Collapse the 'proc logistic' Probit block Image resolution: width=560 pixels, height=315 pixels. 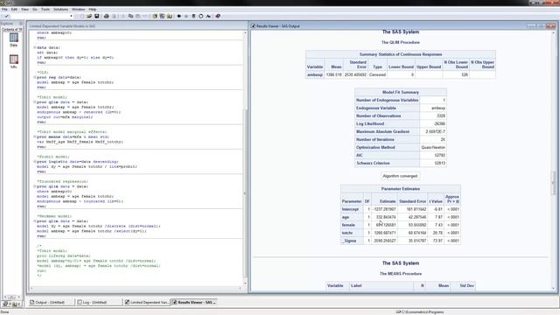point(35,161)
